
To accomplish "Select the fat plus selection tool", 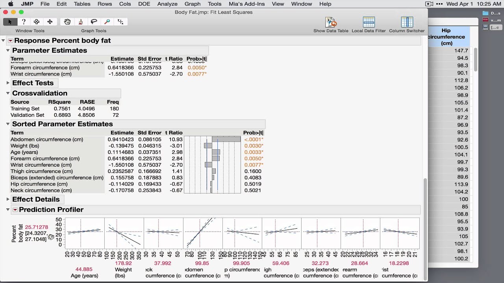I will (37, 22).
